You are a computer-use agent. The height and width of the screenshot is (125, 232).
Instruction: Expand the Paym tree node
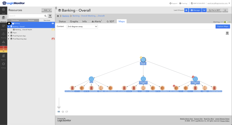point(8,33)
